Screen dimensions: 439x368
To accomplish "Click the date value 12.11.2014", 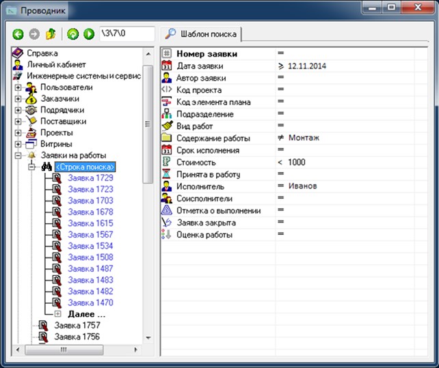I will point(307,66).
